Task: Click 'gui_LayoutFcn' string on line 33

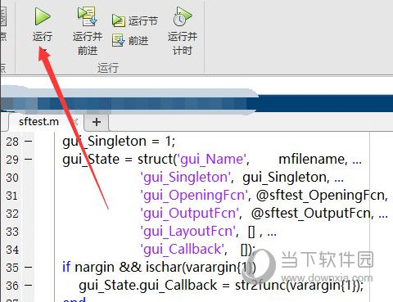Action: point(187,232)
